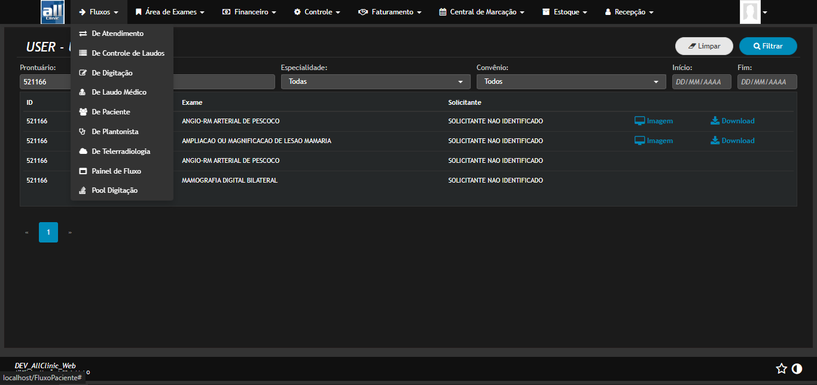Click the people icon next to De Paciente
This screenshot has width=817, height=385.
pyautogui.click(x=82, y=111)
